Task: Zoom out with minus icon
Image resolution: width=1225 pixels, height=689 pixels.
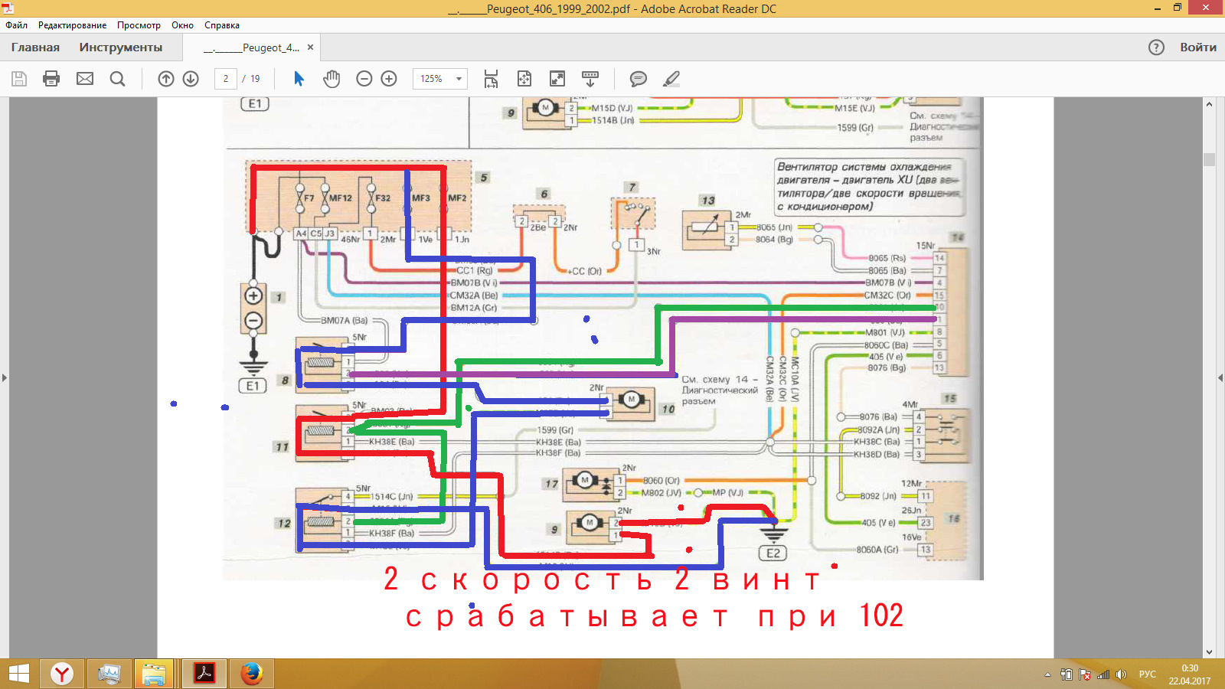Action: tap(364, 79)
